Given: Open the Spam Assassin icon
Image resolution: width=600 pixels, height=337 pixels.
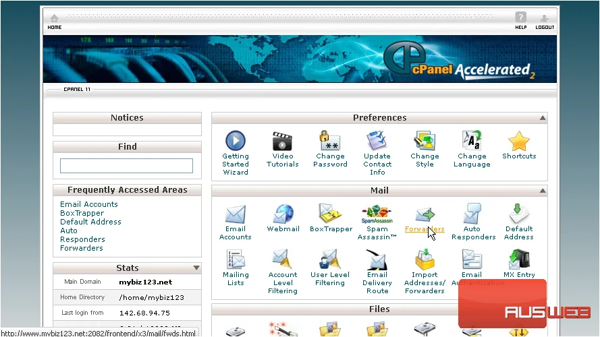Looking at the screenshot, I should point(377,214).
